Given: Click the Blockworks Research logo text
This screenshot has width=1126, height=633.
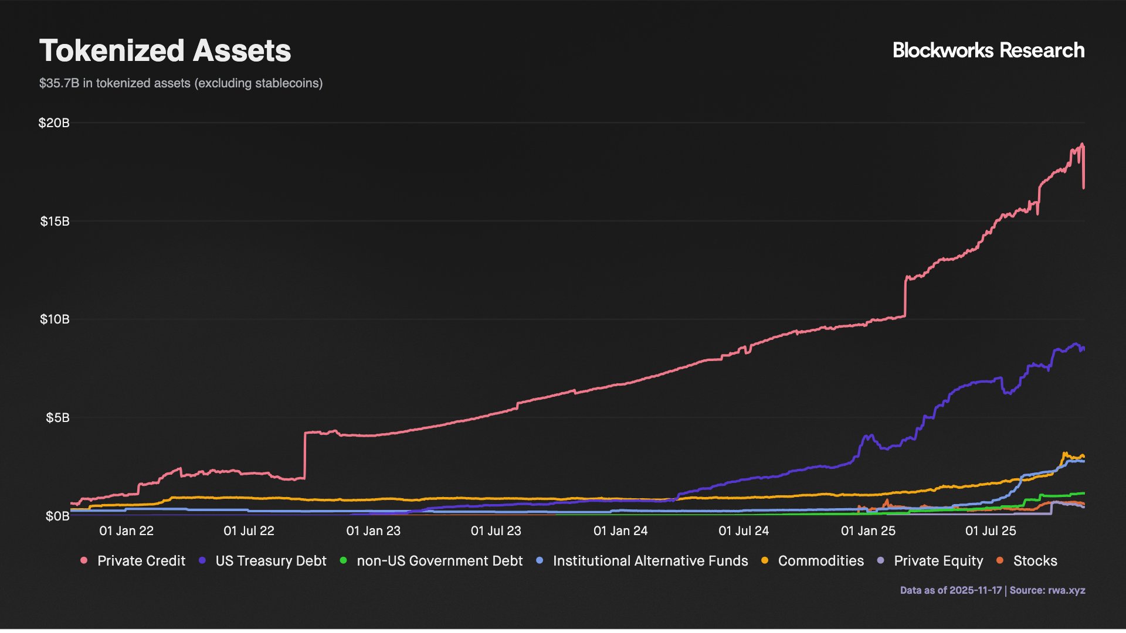Looking at the screenshot, I should pyautogui.click(x=988, y=50).
